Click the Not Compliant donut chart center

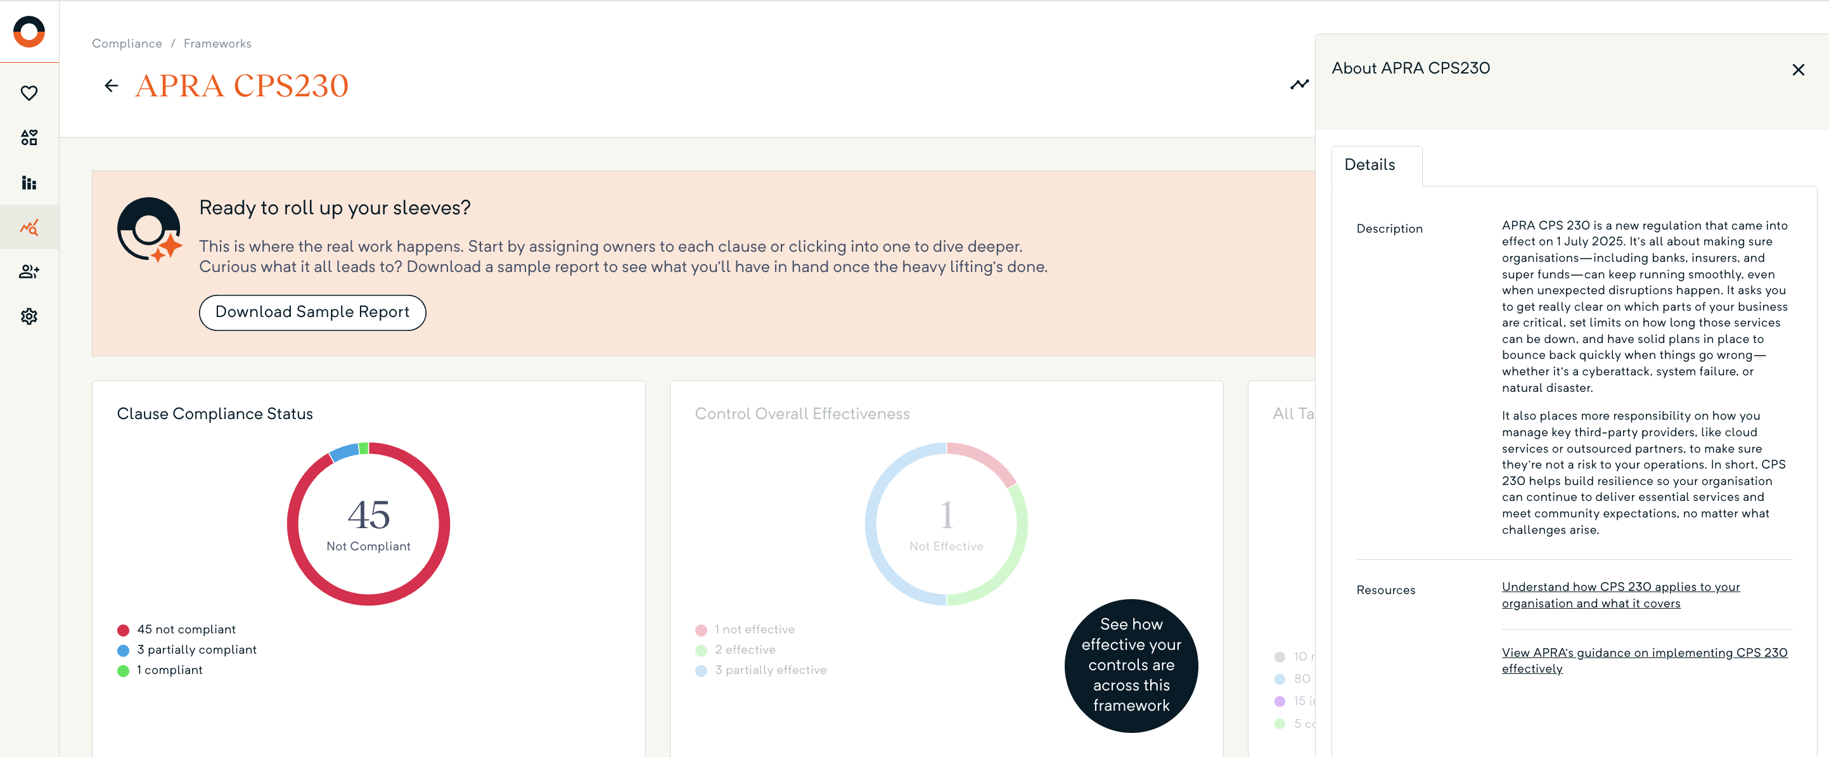(x=368, y=524)
